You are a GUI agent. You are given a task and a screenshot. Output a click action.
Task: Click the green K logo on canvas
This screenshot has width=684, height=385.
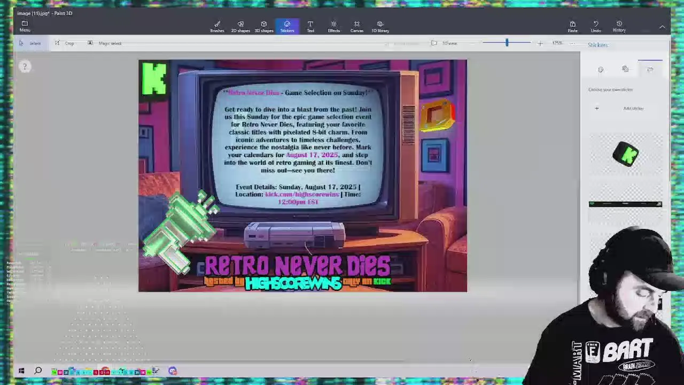coord(154,79)
